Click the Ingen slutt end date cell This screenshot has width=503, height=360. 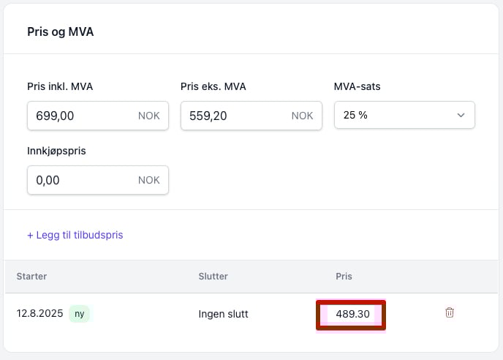[223, 314]
